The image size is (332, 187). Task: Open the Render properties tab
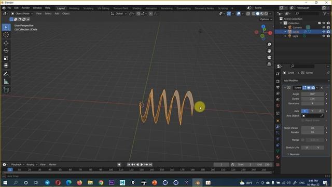278,82
